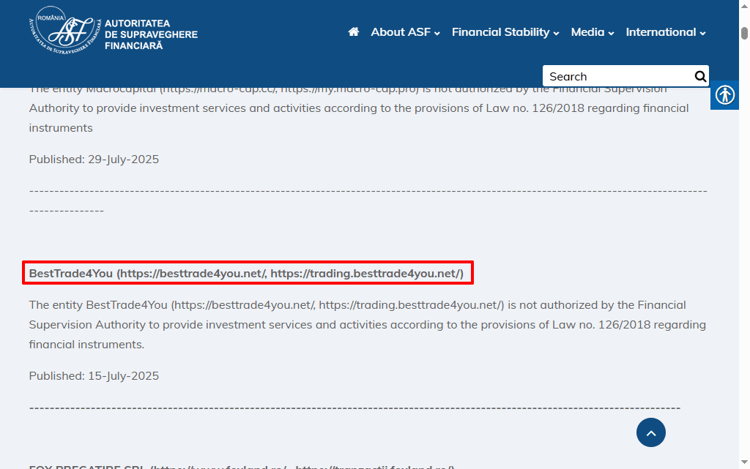Expand the Media dropdown chevron

pyautogui.click(x=611, y=33)
